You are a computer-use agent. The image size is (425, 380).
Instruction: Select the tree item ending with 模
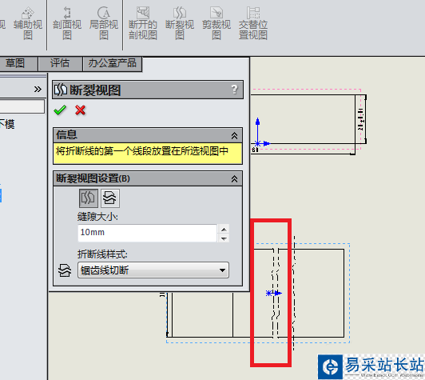(7, 124)
